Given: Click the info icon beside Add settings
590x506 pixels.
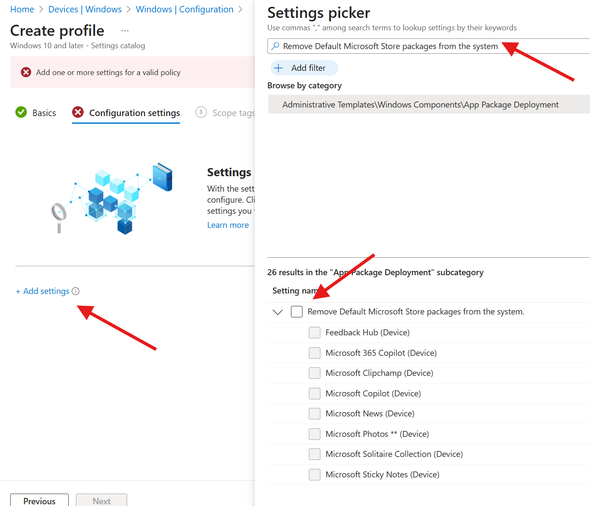Looking at the screenshot, I should point(76,291).
